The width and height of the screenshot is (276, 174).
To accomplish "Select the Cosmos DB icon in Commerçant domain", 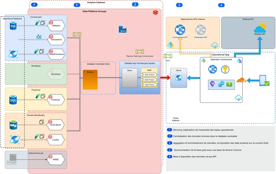I will coord(13,54).
